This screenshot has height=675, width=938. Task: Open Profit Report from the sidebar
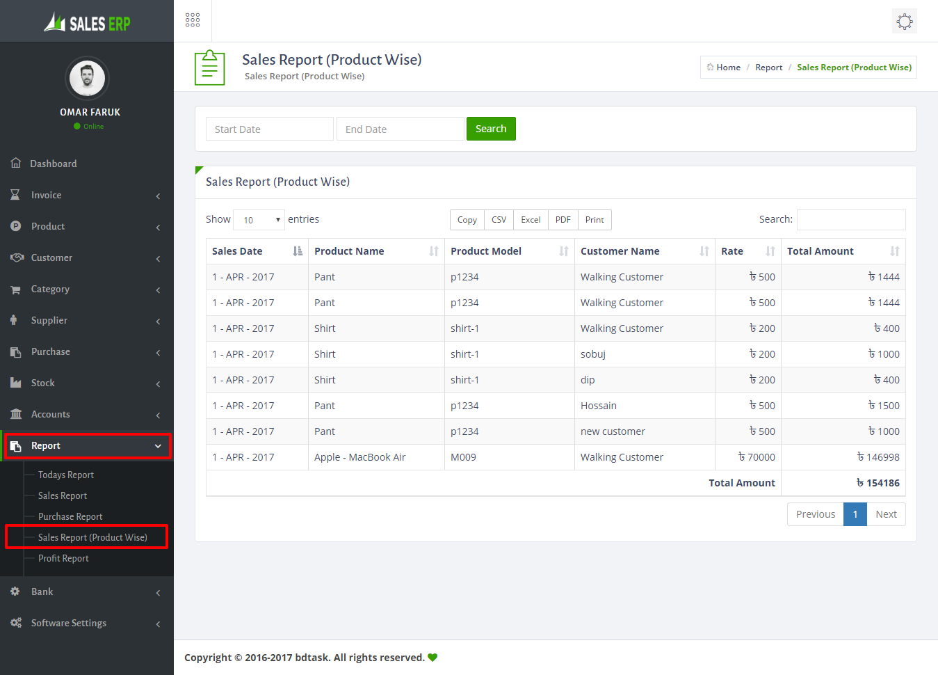63,558
